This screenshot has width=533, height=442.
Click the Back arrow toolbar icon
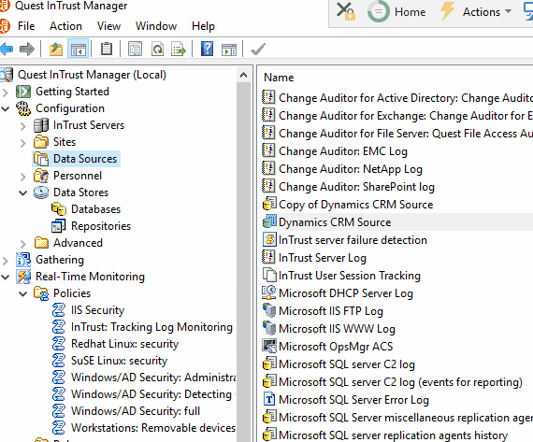pos(7,50)
